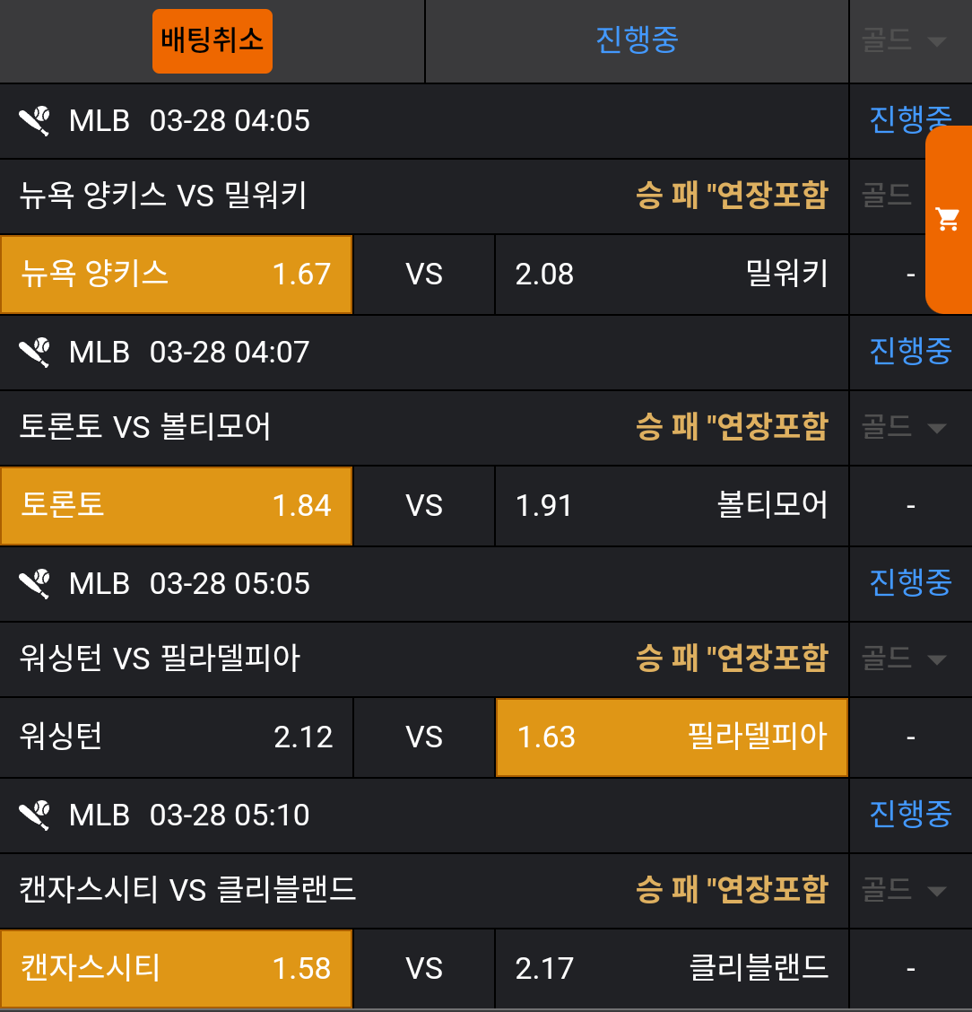The image size is (972, 1012).
Task: Switch to the 진행중 header tab
Action: tap(637, 40)
